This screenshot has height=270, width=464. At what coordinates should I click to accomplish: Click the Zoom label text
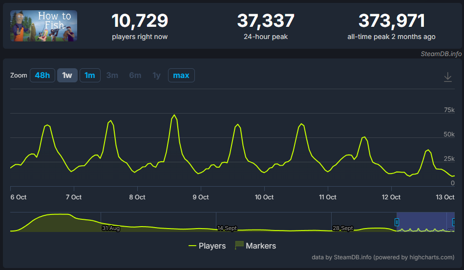[19, 76]
